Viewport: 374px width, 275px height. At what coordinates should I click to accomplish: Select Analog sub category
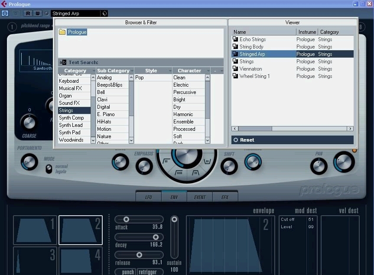click(x=112, y=78)
